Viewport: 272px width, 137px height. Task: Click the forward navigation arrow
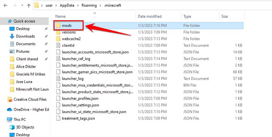15,5
